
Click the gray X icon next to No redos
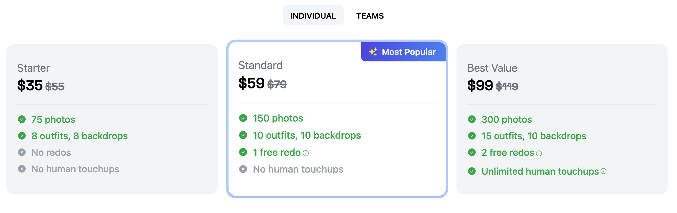(x=22, y=153)
